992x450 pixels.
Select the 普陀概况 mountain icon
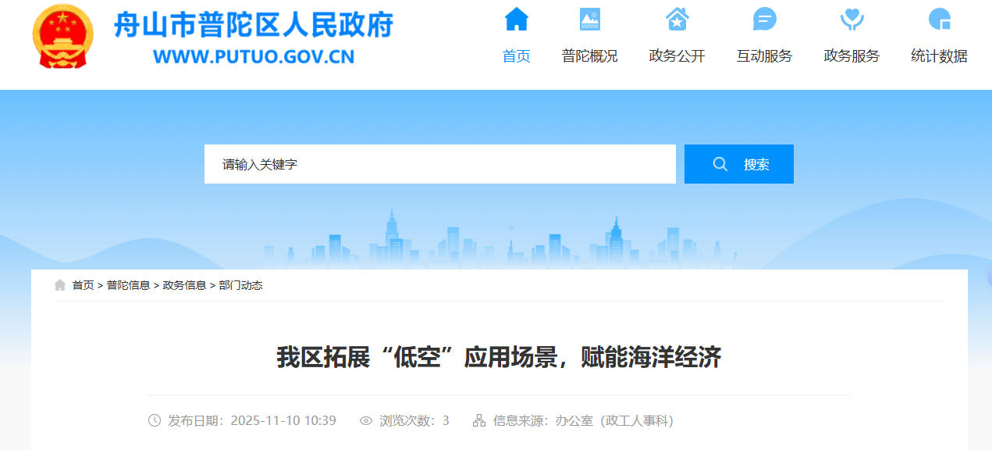[590, 19]
